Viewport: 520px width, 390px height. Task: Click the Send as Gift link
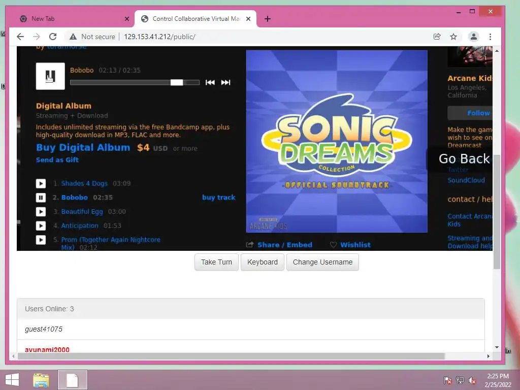[57, 160]
